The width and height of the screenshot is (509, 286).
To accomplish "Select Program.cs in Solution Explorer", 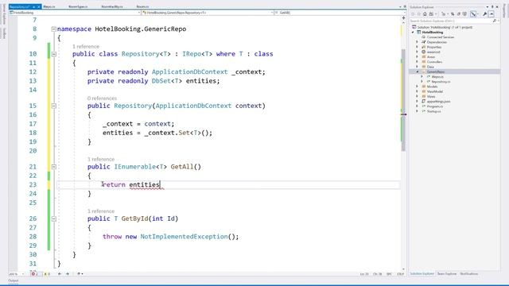I will pyautogui.click(x=435, y=106).
